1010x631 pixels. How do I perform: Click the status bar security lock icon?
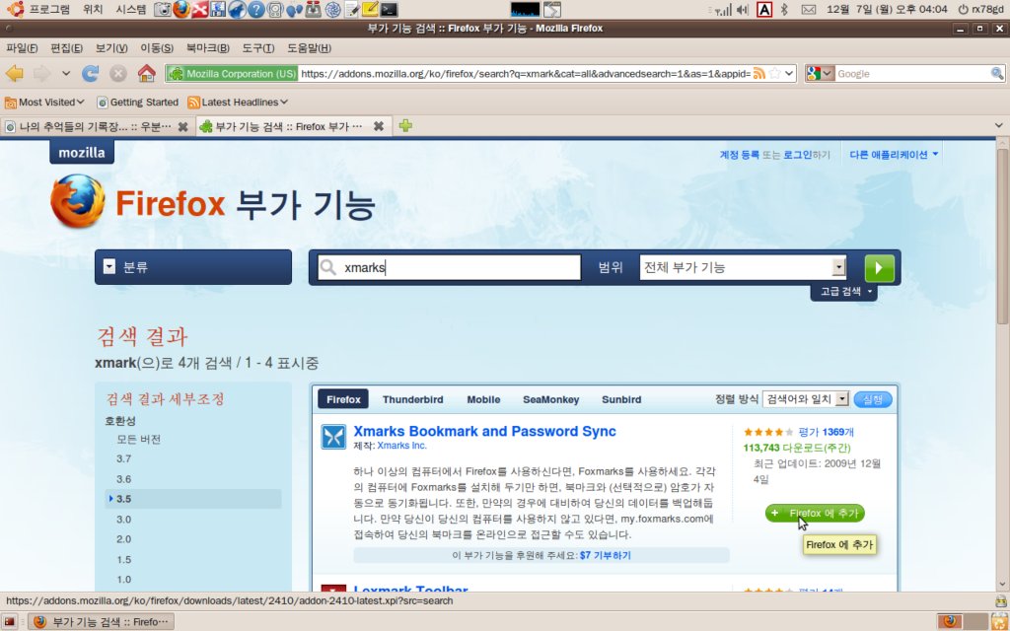click(1000, 600)
